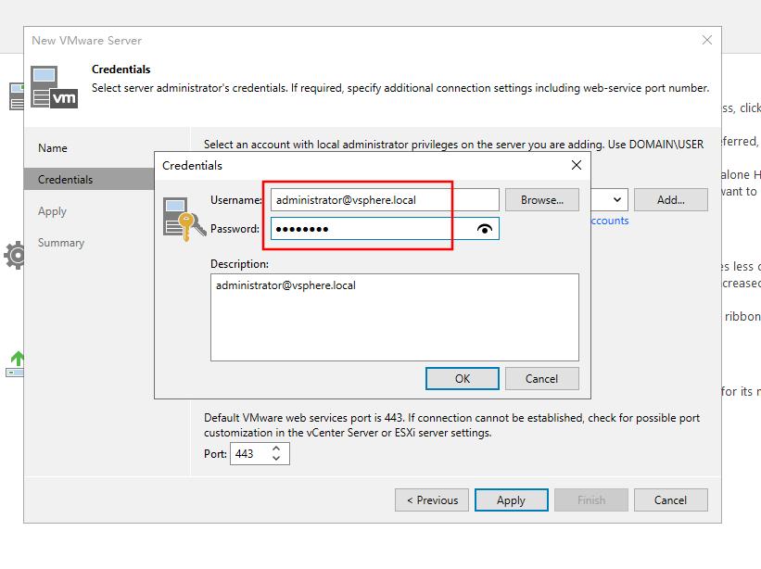Toggle password visibility eye icon
The width and height of the screenshot is (761, 569).
485,229
